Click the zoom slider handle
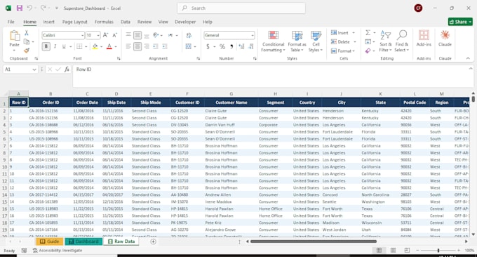 [438, 250]
